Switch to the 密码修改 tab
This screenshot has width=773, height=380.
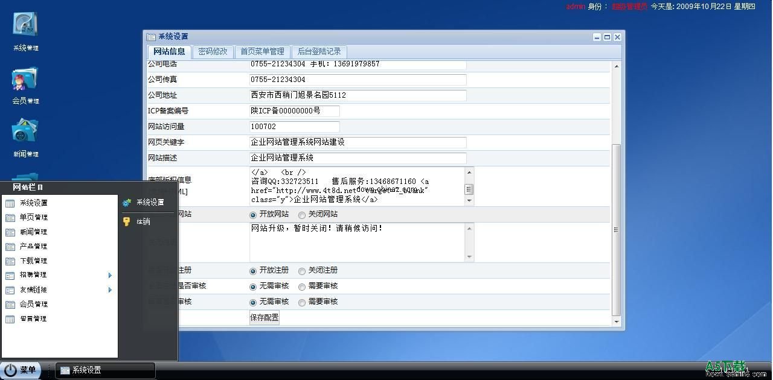click(213, 51)
